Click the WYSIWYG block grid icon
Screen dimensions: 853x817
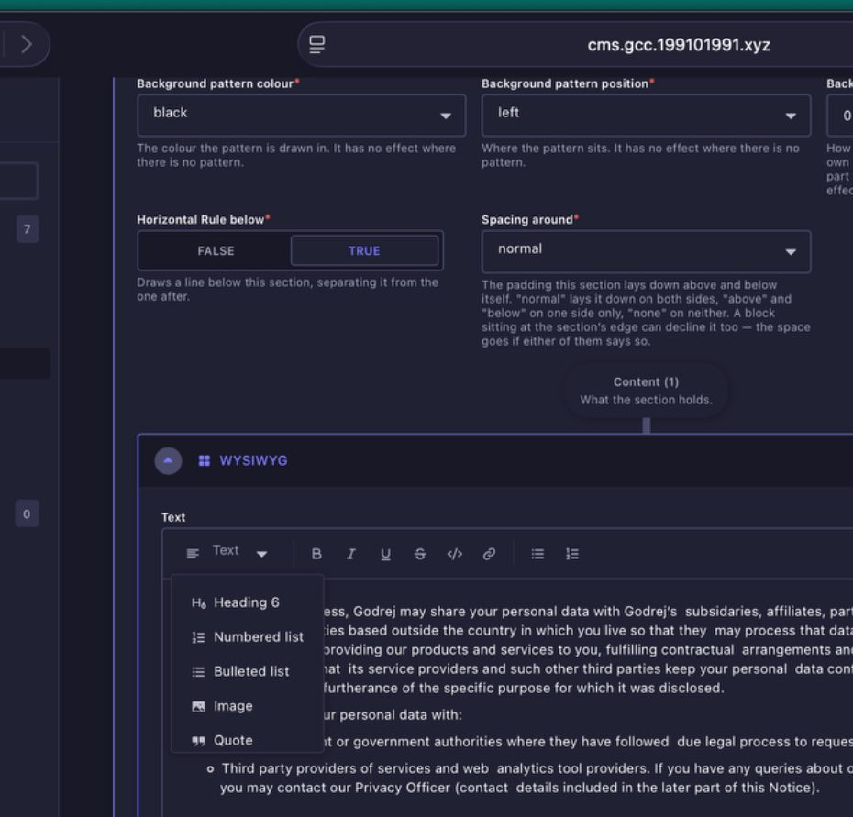point(204,460)
